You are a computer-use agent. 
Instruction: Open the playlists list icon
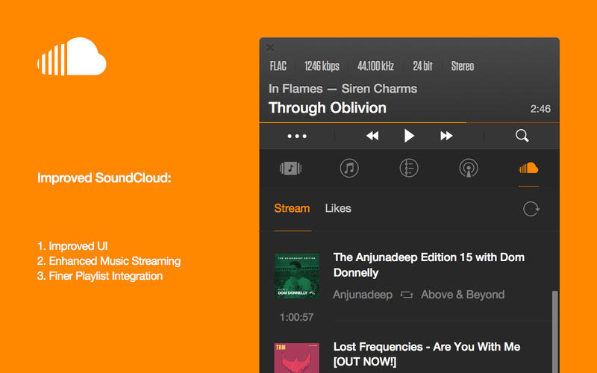409,169
